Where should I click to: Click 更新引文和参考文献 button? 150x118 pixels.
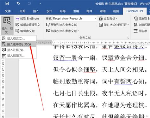[61, 25]
